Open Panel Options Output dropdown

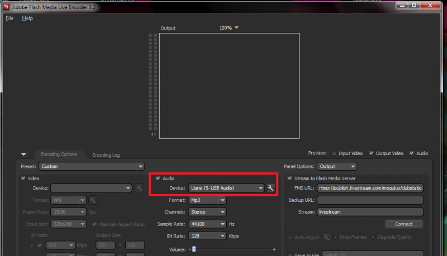(337, 166)
